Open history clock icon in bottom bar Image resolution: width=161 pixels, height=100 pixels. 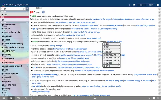(26, 98)
